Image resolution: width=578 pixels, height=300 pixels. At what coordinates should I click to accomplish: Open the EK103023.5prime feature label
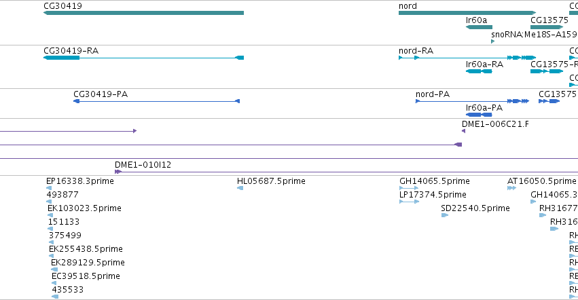(x=84, y=208)
